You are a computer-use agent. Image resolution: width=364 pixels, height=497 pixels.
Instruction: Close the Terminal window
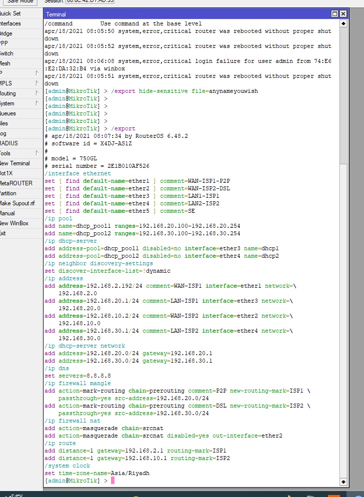coord(343,14)
